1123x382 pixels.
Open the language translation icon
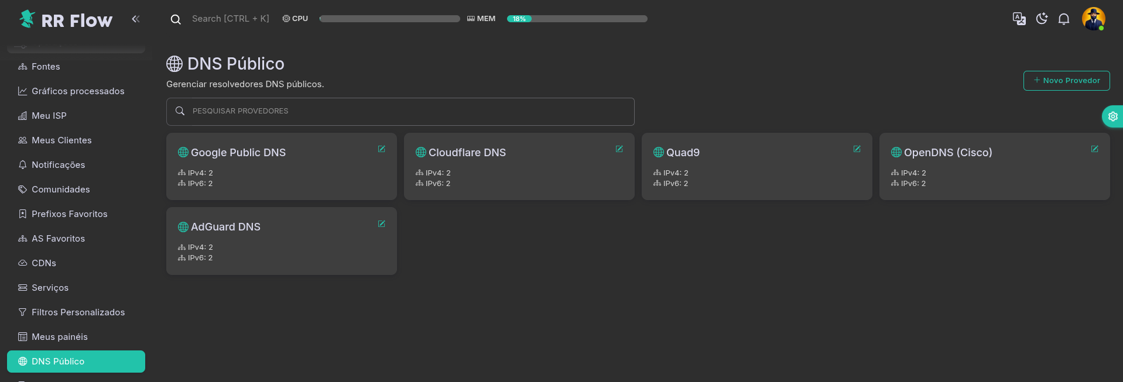(1019, 19)
